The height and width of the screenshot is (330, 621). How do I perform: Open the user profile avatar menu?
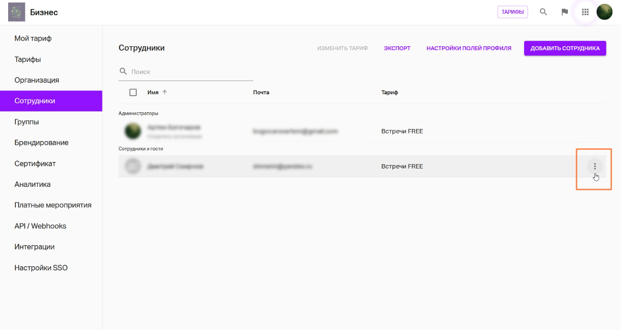pyautogui.click(x=604, y=12)
